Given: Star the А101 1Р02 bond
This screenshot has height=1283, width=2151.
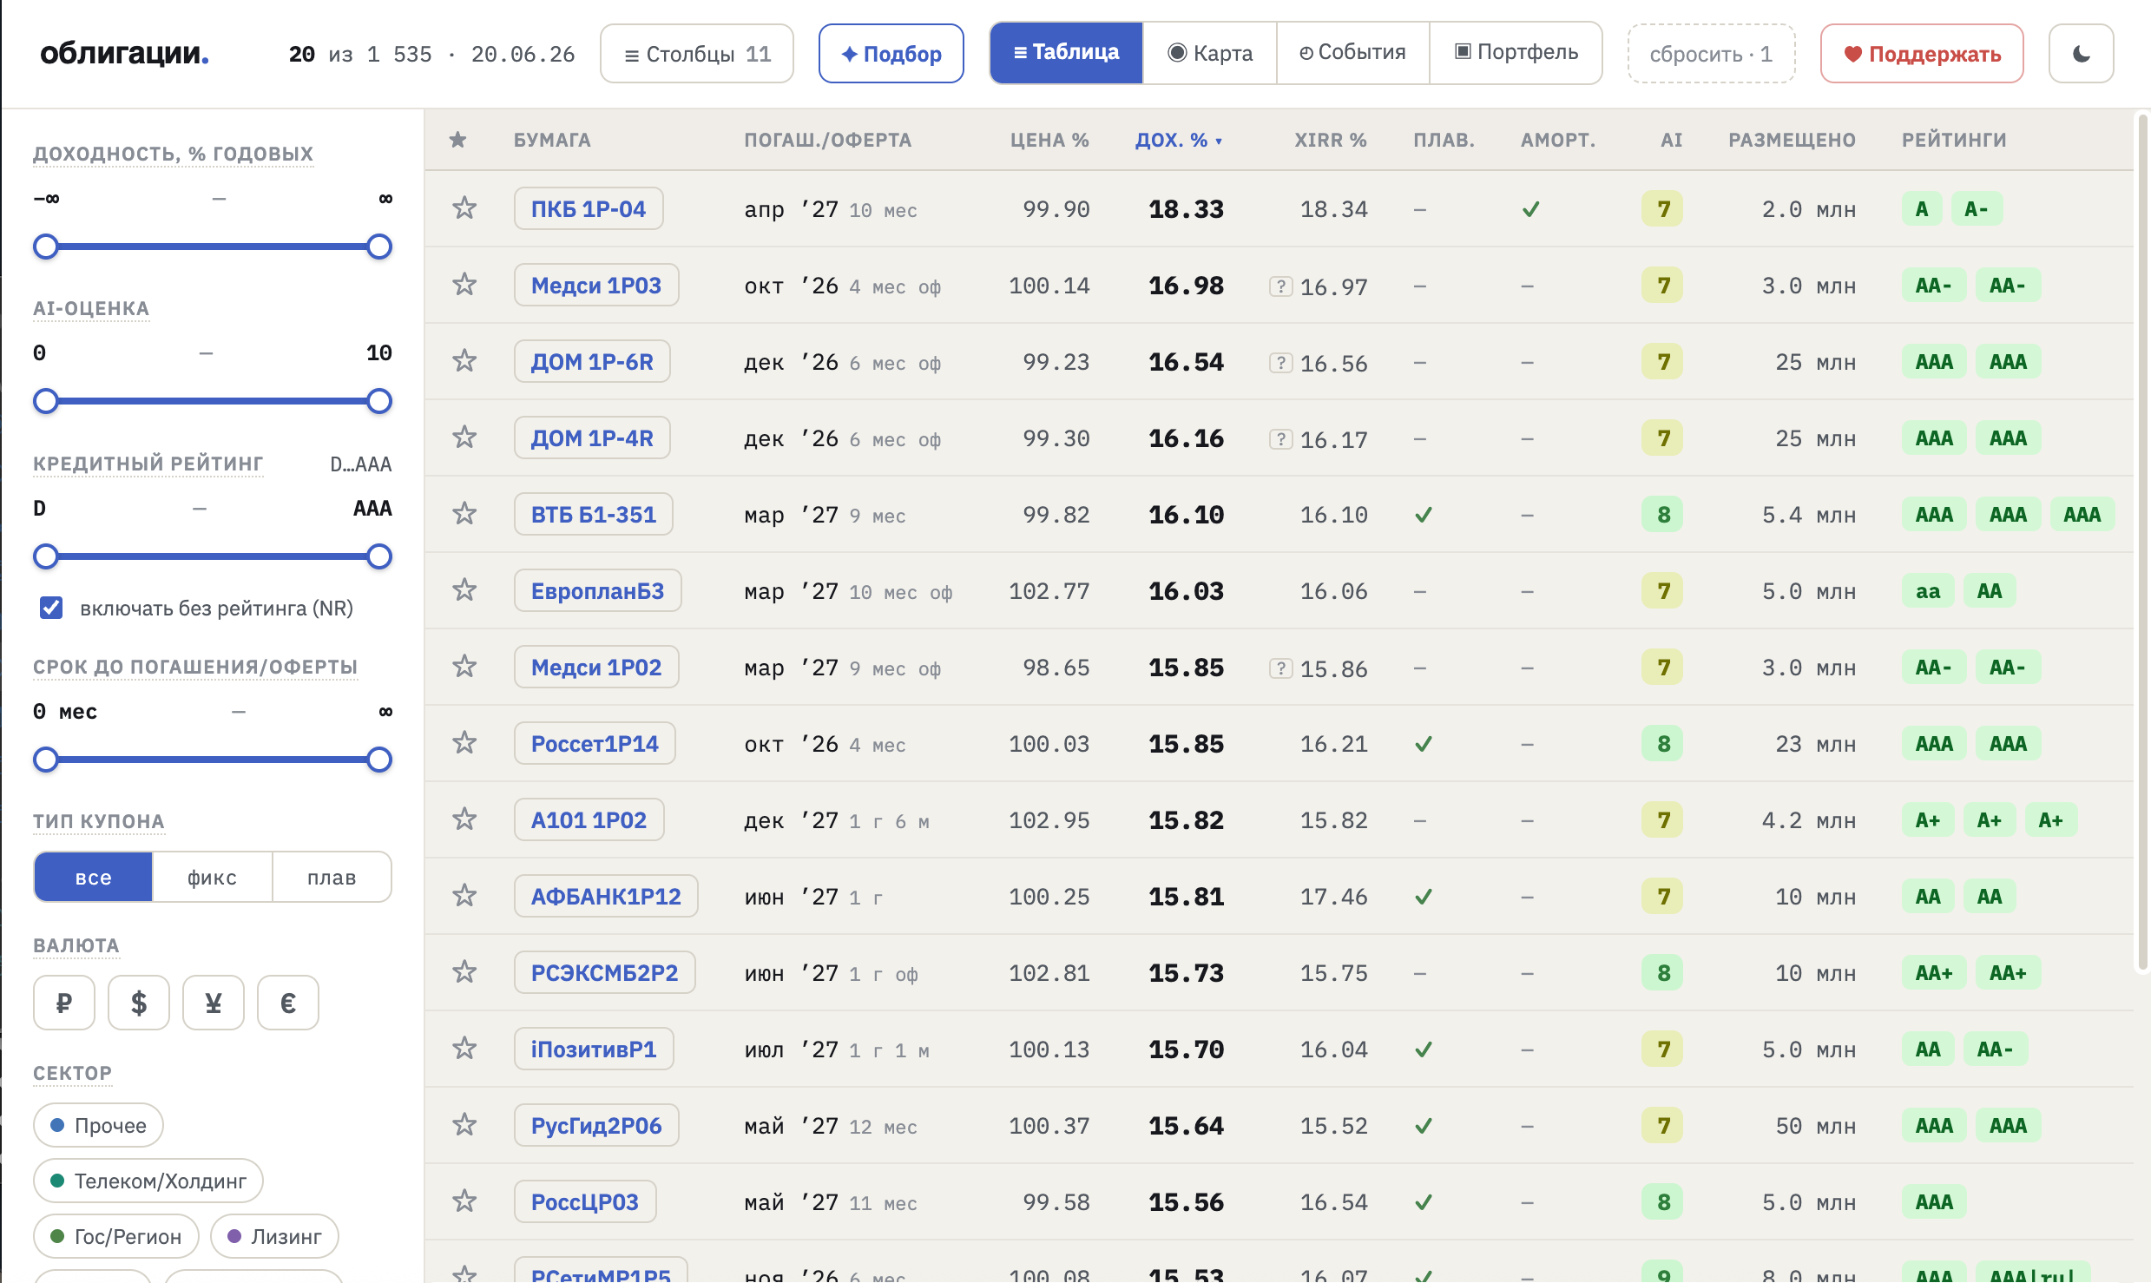Looking at the screenshot, I should tap(464, 819).
